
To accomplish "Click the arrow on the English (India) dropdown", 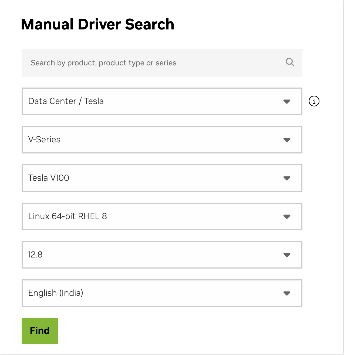I will tap(287, 293).
